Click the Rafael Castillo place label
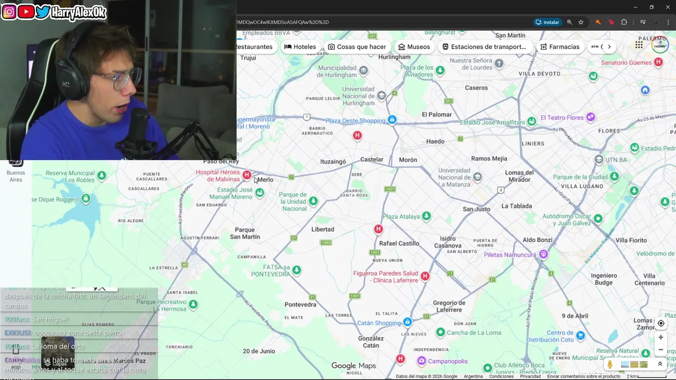The height and width of the screenshot is (380, 676). coord(399,243)
